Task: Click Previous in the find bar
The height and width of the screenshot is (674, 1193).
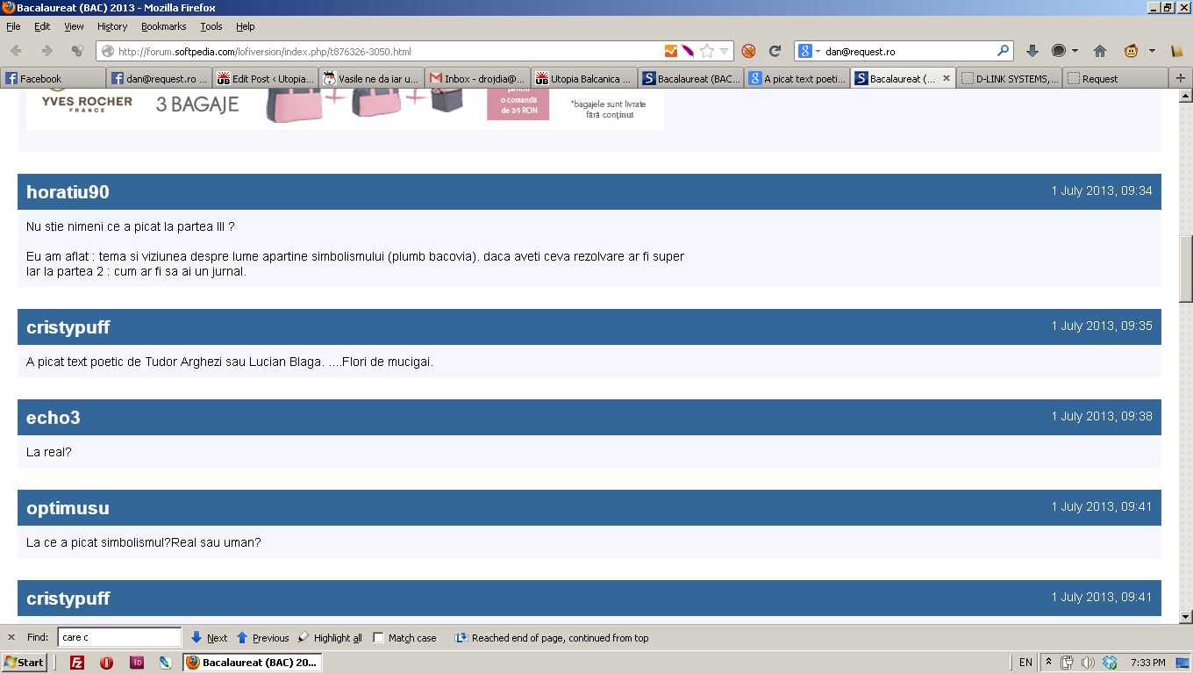Action: (262, 638)
